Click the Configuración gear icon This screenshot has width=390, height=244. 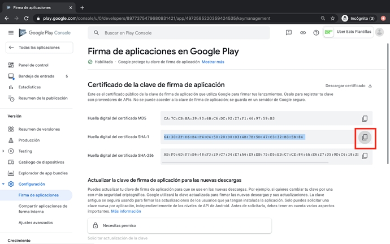tap(11, 184)
